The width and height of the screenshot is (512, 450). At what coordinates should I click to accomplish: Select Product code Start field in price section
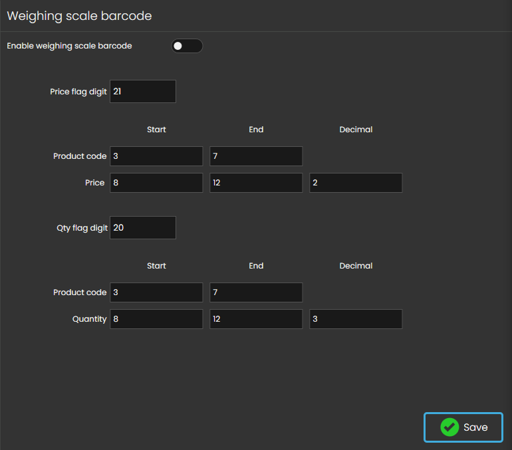[x=156, y=156]
